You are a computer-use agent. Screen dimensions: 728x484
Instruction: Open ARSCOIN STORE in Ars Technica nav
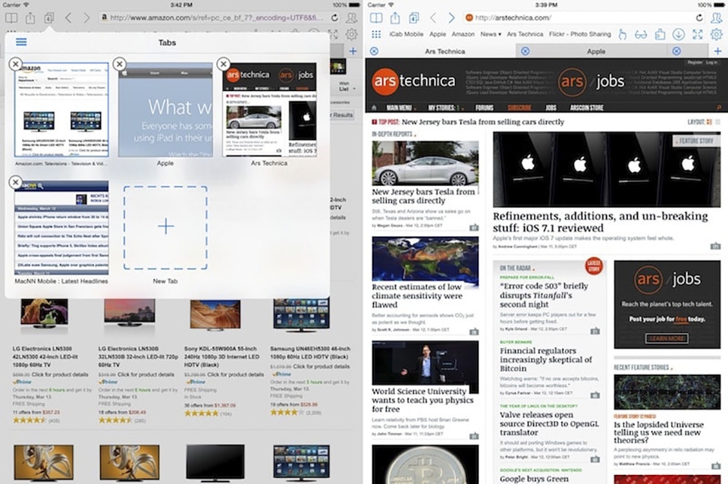pyautogui.click(x=587, y=108)
